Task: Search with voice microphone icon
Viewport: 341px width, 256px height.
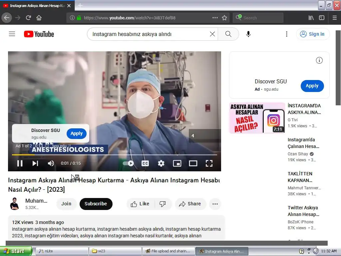Action: tap(248, 34)
